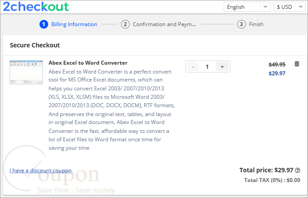Click 'I have a discount coupon' link

[40, 171]
